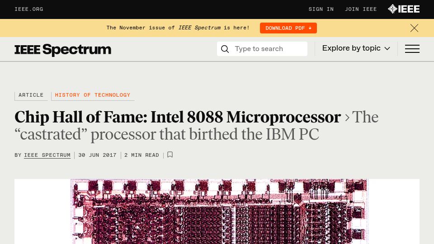Select the Article label tag
Viewport: 434px width, 244px height.
tap(31, 95)
